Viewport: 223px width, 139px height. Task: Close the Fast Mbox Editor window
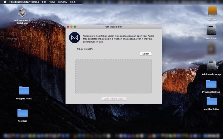(68, 27)
